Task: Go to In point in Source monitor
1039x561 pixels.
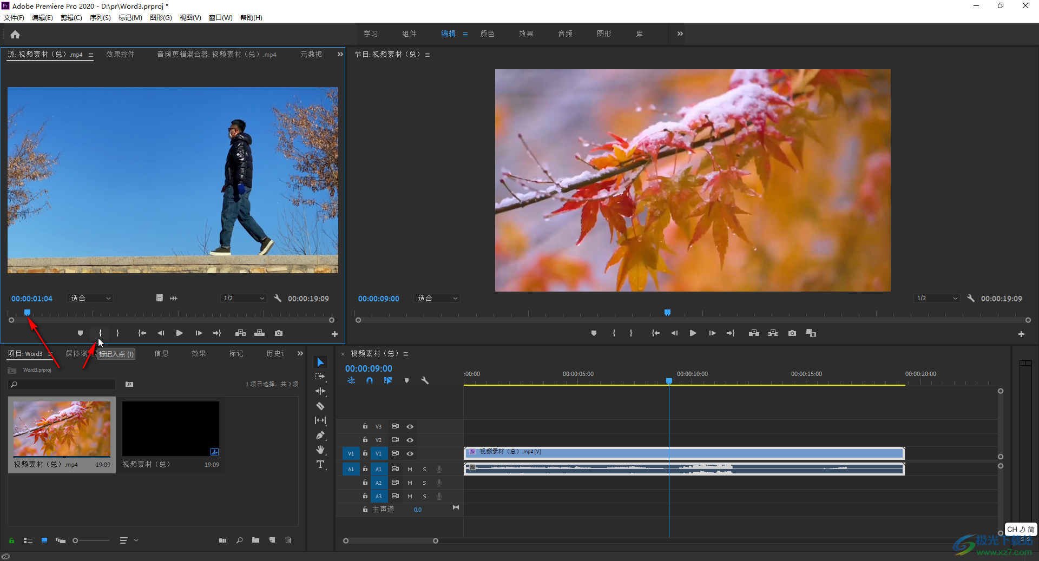Action: [142, 333]
